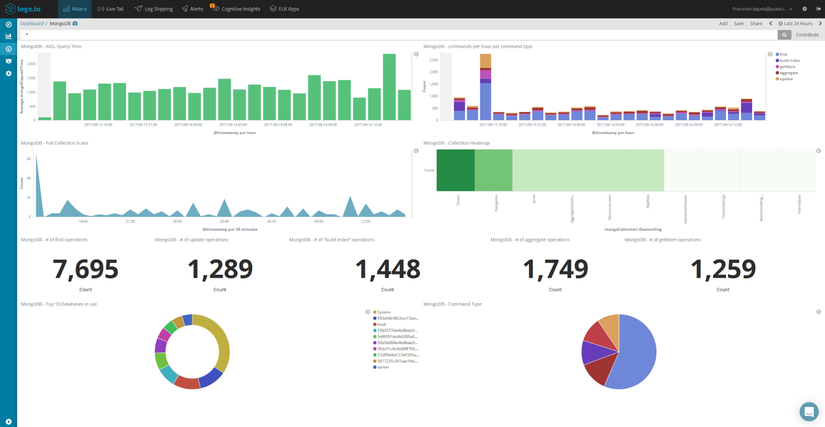Click the find legend color dot
This screenshot has height=427, width=825.
[777, 54]
